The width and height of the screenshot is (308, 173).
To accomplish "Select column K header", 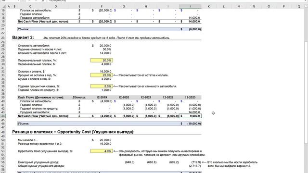I will point(208,6).
